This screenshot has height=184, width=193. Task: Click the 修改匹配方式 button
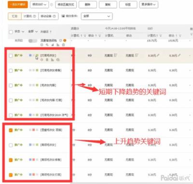[66, 4]
